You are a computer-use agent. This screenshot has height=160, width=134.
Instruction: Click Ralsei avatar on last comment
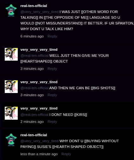(11, 140)
